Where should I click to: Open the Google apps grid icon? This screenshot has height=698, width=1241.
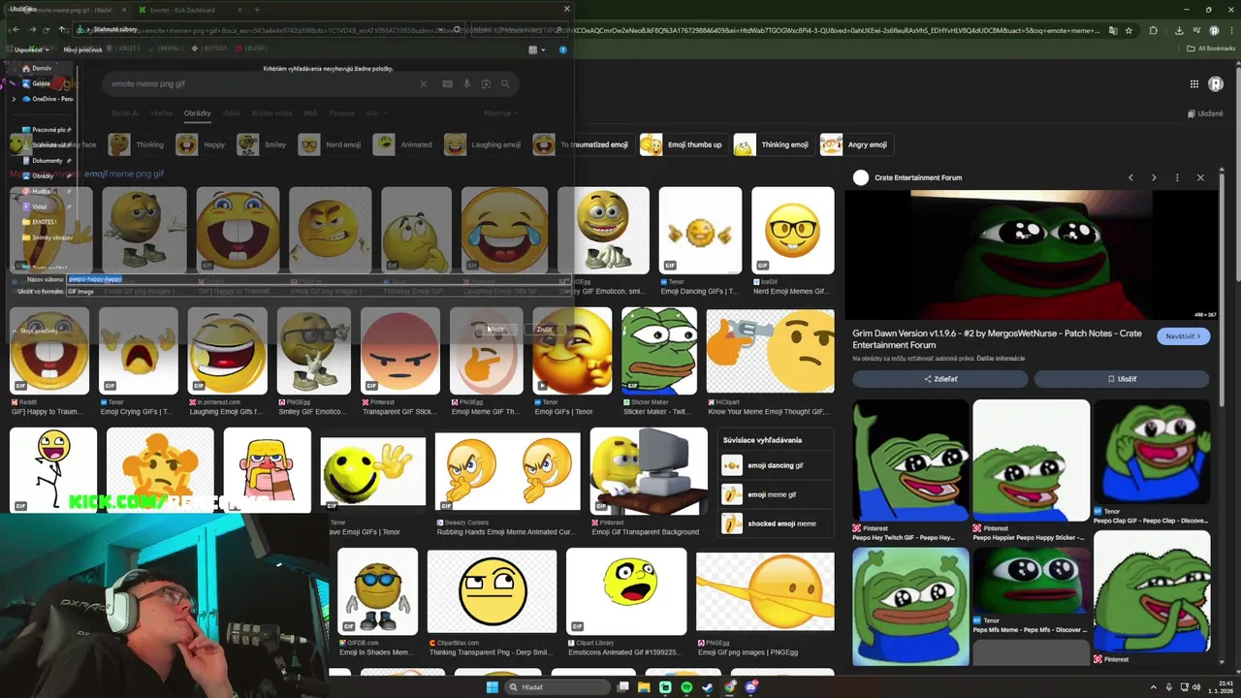click(1194, 84)
